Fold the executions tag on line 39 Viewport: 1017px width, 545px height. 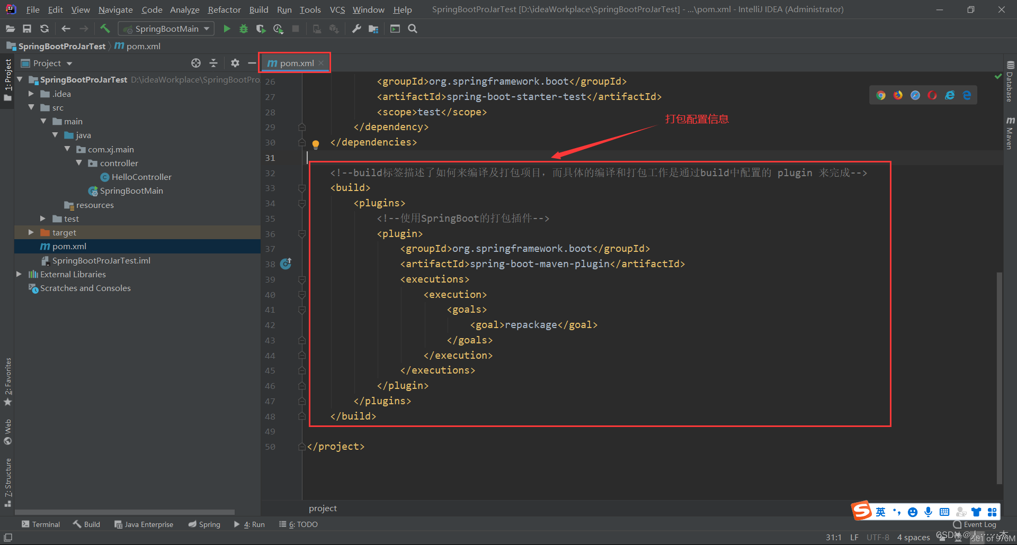point(302,280)
